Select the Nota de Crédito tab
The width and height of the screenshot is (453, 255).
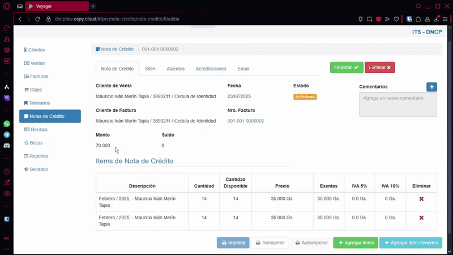[x=117, y=69]
